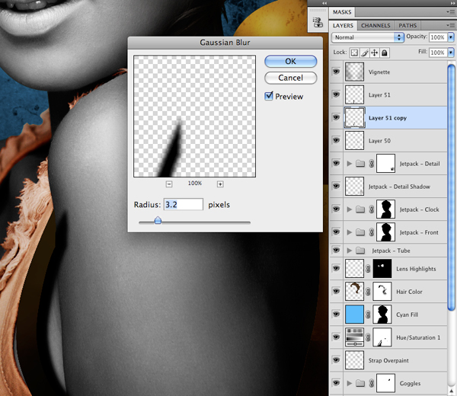457x396 pixels.
Task: Expand the Jetpack - Detail group
Action: tap(349, 164)
